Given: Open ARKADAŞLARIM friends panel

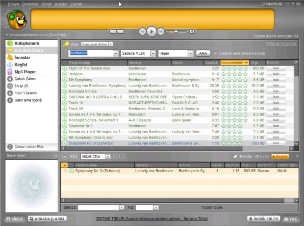Looking at the screenshot, I should [x=47, y=219].
